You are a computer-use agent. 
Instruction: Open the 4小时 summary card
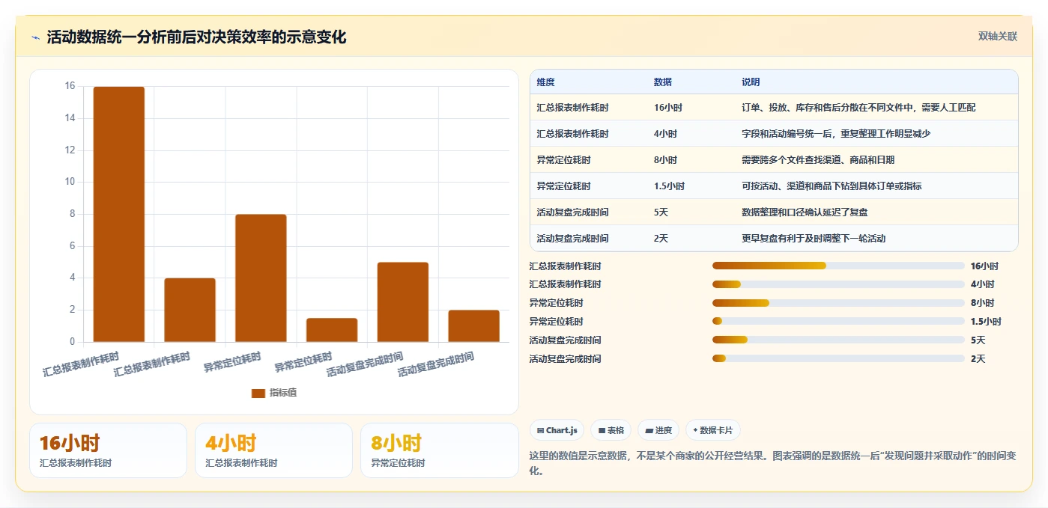click(273, 450)
